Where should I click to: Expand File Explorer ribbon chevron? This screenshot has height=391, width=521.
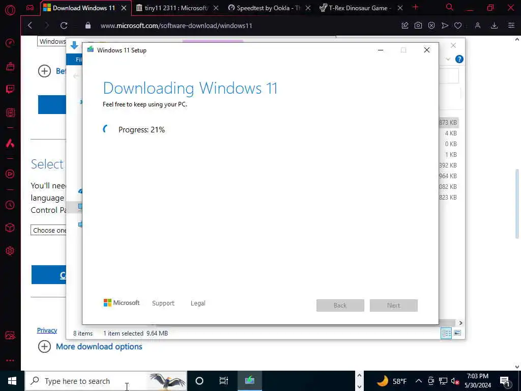pos(448,59)
